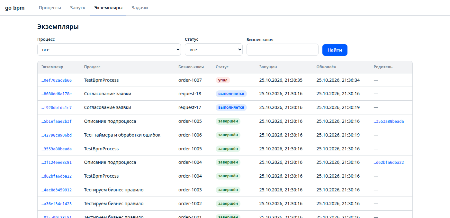The width and height of the screenshot is (450, 218).
Task: Click the Найти button
Action: [335, 50]
